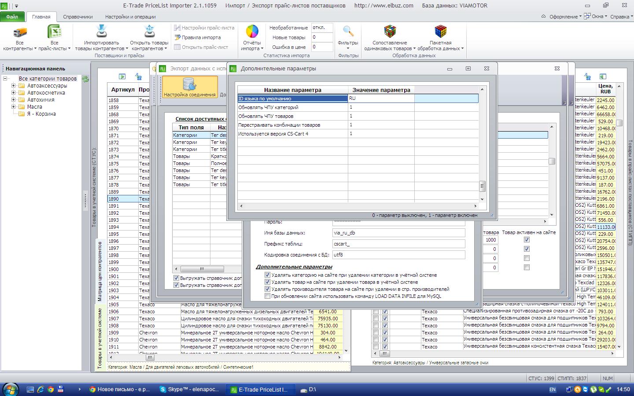The height and width of the screenshot is (396, 634).
Task: Open the Windows Start button
Action: (10, 389)
